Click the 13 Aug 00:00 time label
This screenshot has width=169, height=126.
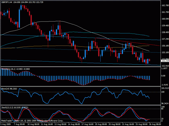(60, 124)
